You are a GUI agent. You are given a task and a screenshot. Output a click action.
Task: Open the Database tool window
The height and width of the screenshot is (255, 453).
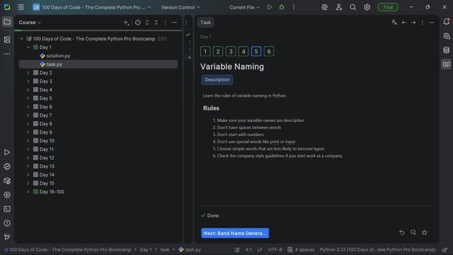click(446, 50)
